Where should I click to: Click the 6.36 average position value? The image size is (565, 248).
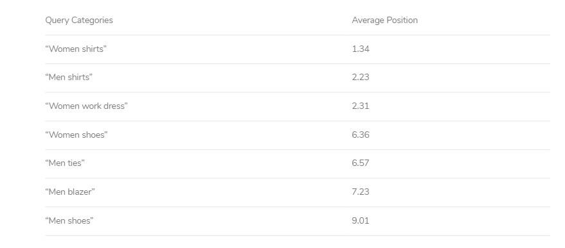pyautogui.click(x=361, y=135)
